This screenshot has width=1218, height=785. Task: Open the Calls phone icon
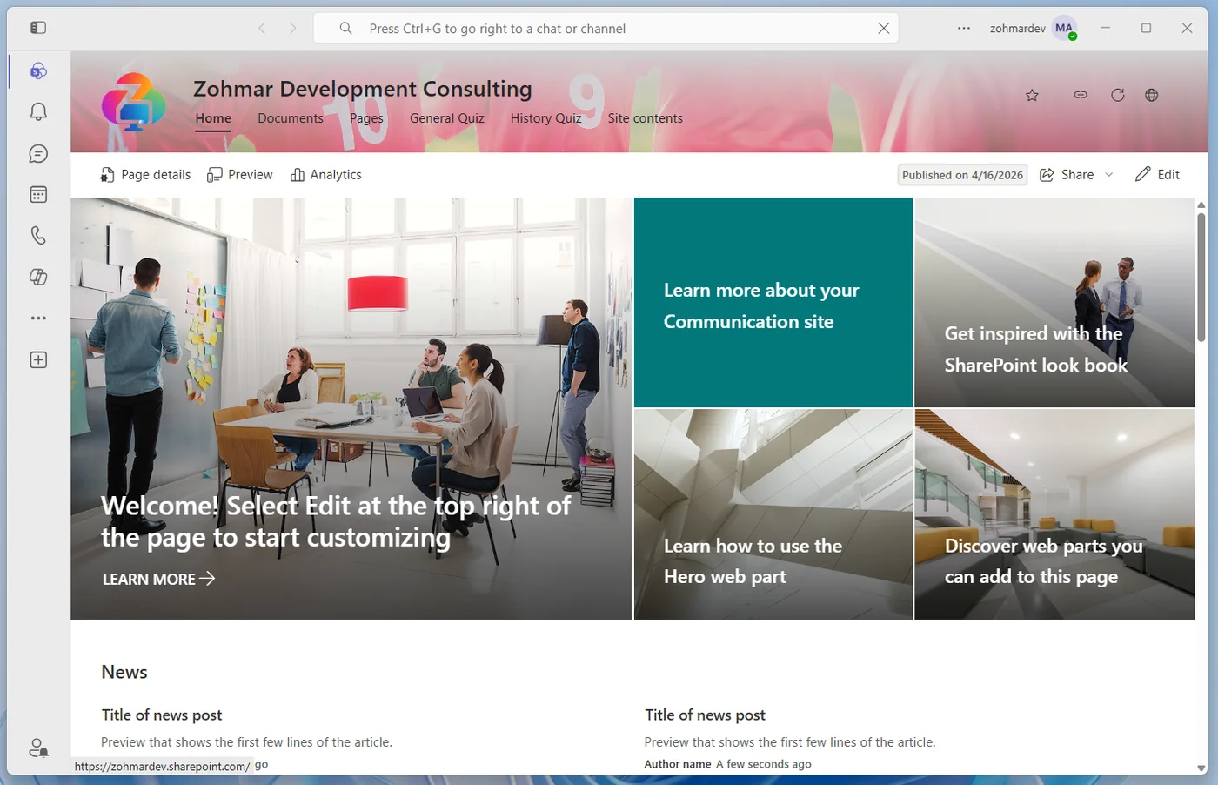38,236
